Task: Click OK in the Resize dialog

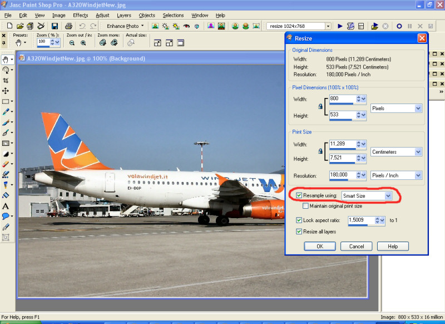Action: [x=320, y=246]
